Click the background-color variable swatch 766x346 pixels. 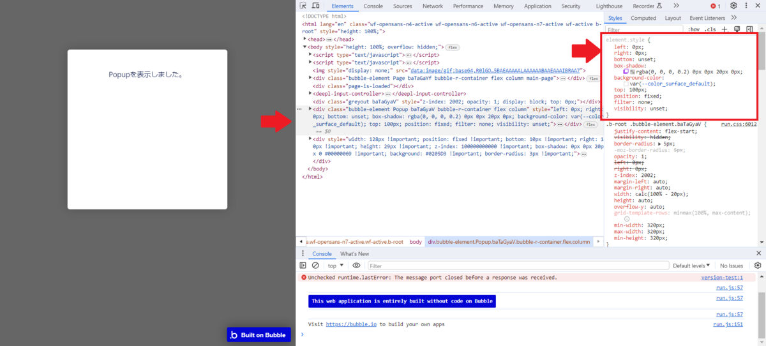pyautogui.click(x=626, y=84)
